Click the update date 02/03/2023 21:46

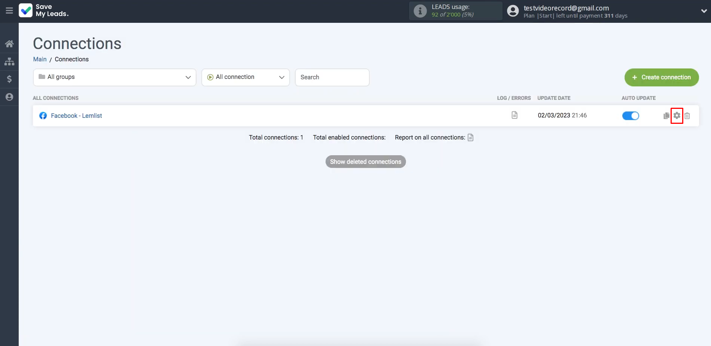[x=562, y=115]
